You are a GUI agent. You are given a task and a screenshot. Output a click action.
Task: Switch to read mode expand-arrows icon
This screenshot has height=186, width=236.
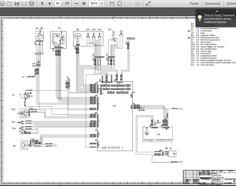pyautogui.click(x=148, y=3)
